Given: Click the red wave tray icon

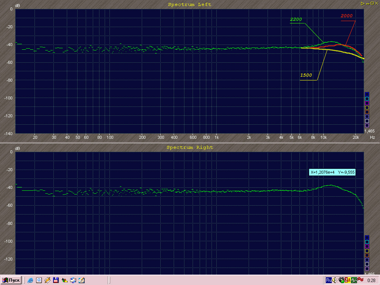Looking at the screenshot, I should 360,280.
